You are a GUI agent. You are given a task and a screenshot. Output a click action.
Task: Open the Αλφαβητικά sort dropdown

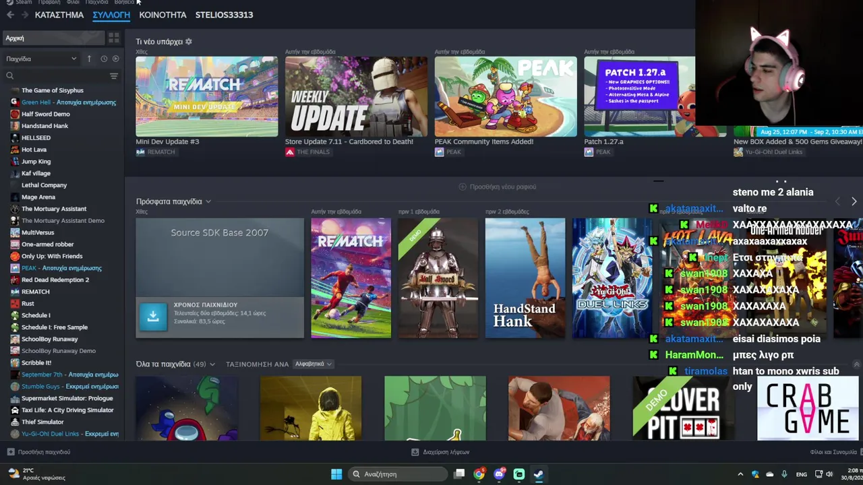click(x=314, y=364)
